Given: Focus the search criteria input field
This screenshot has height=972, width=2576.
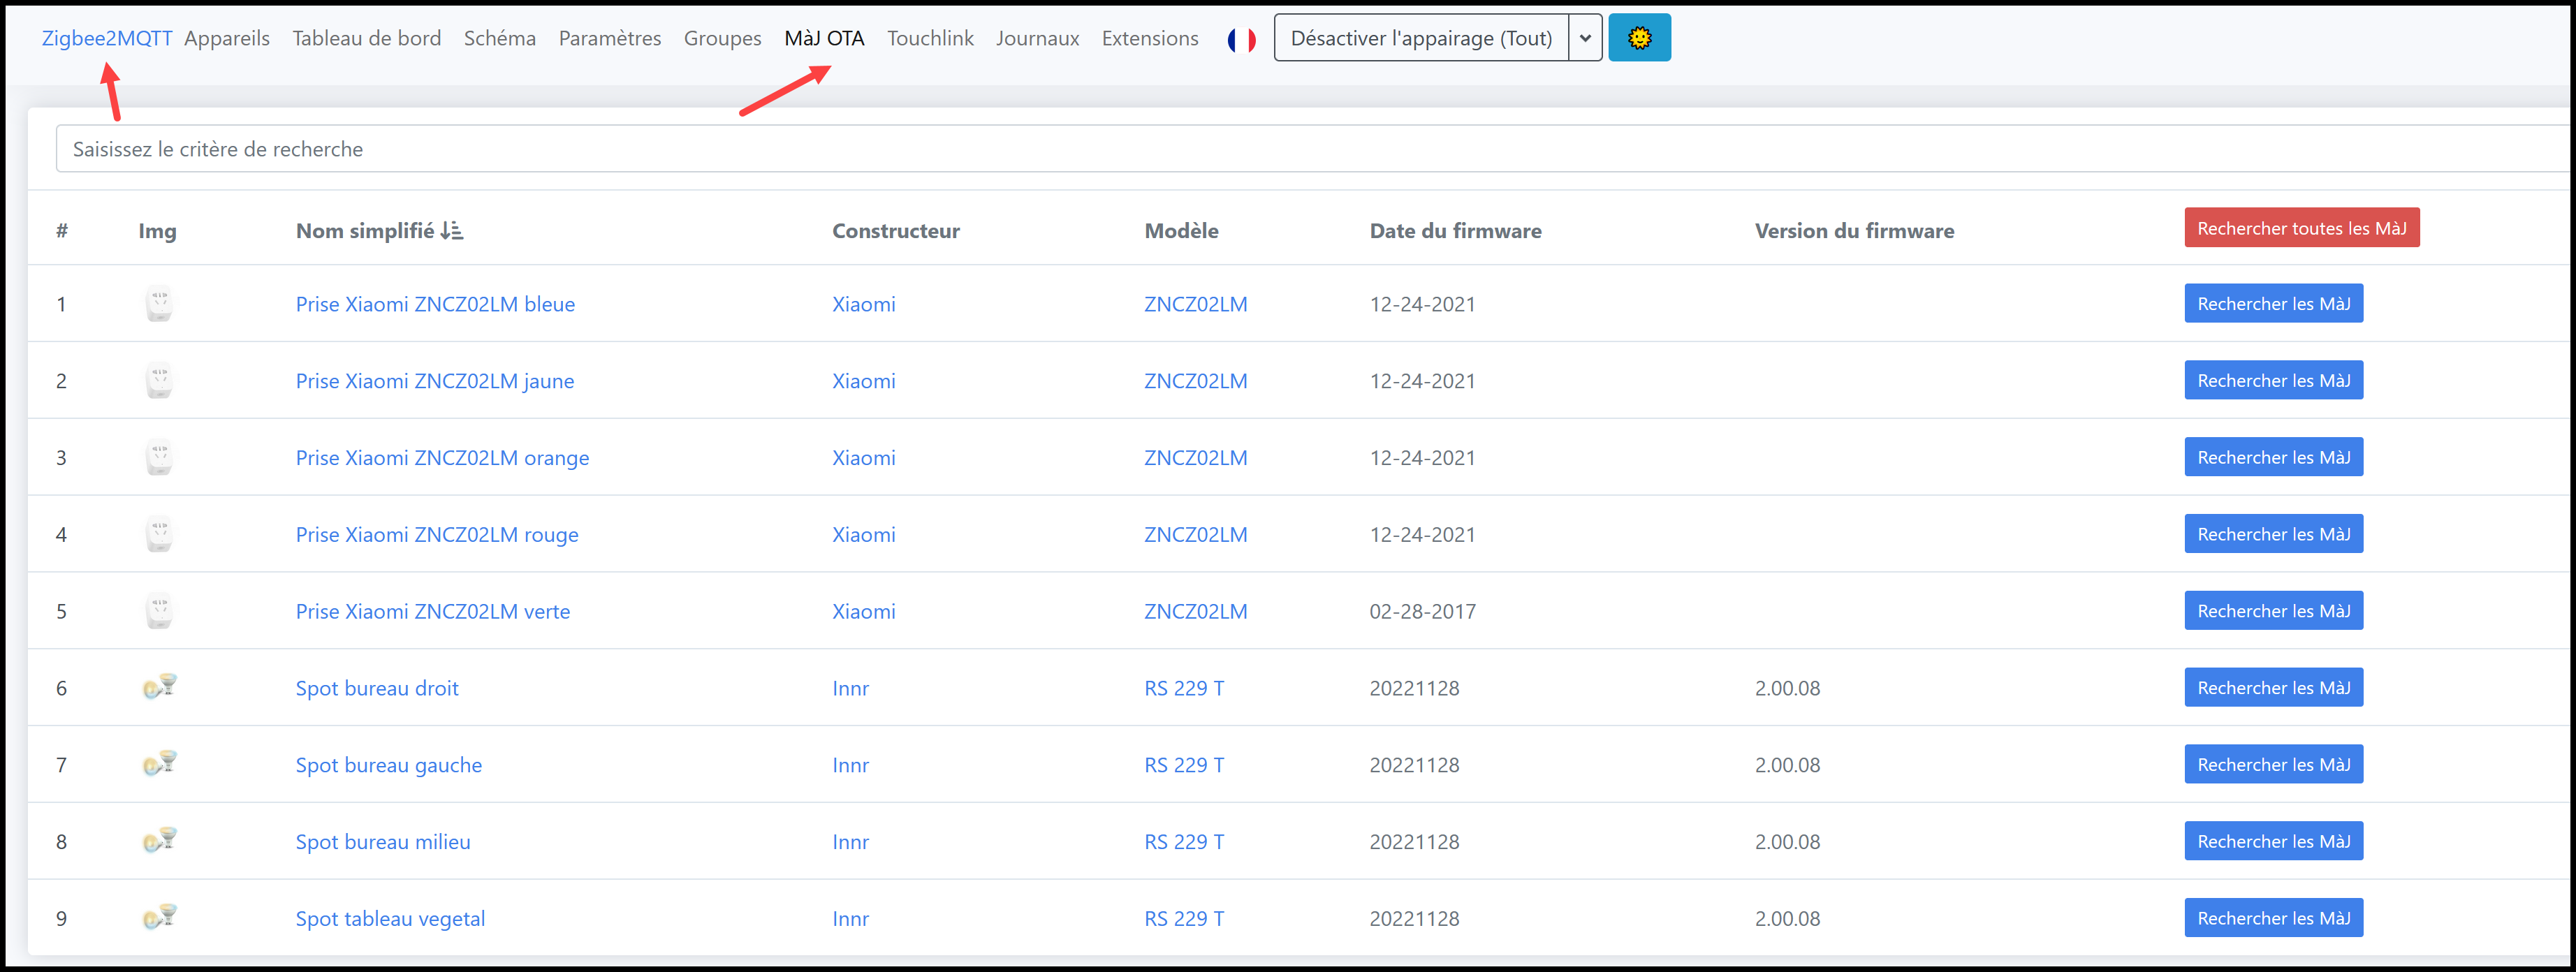Looking at the screenshot, I should 1312,149.
